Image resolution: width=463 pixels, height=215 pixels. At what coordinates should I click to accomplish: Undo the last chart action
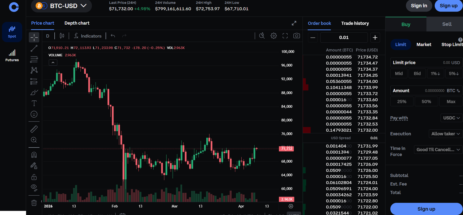point(113,36)
